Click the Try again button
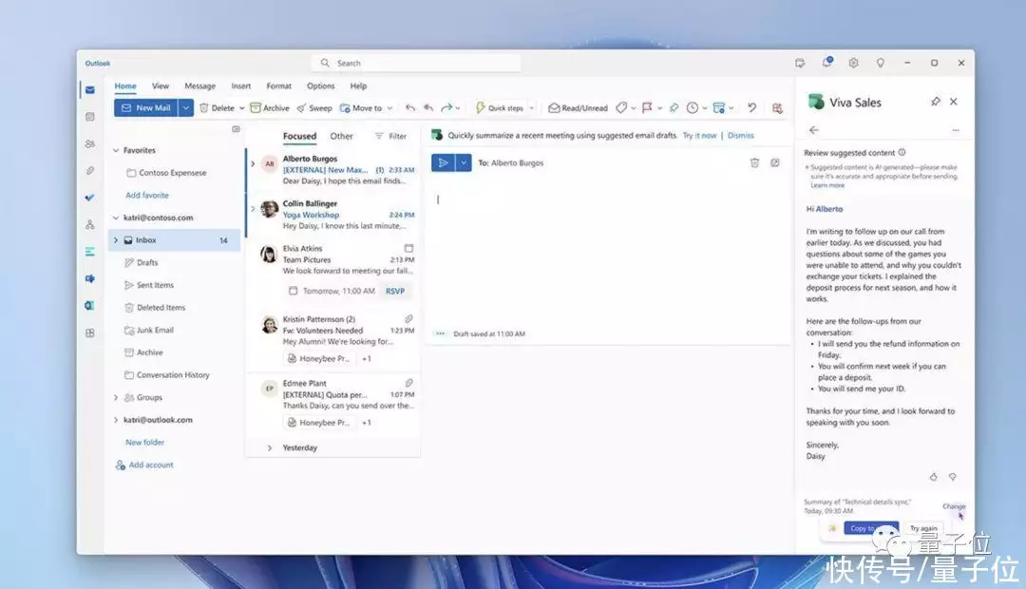Screen dimensions: 1026x589 922,528
